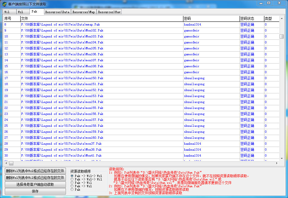This screenshot has width=288, height=198.
Task: Click 删除Wil列表中Wzl格式已经存在的文件 button
Action: point(35,171)
